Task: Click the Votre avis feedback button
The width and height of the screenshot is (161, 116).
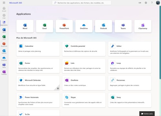Action: (147, 114)
